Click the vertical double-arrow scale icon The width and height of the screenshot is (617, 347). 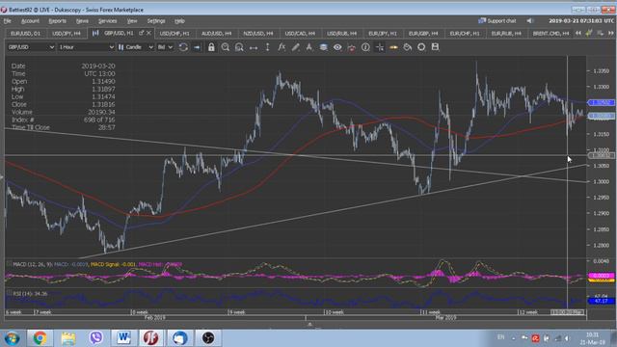pos(268,47)
